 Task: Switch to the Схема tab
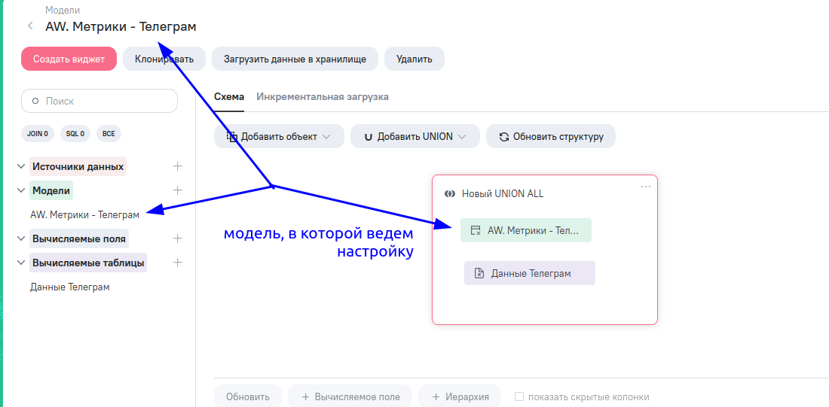[x=229, y=96]
